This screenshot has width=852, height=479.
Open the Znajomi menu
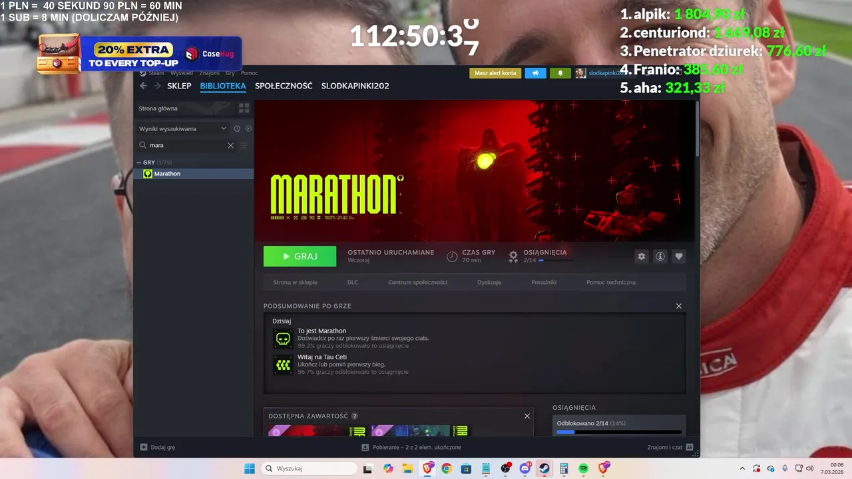pyautogui.click(x=210, y=73)
